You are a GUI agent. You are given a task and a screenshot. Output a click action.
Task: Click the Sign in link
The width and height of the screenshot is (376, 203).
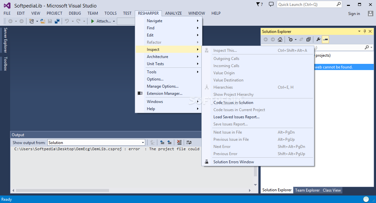click(x=354, y=14)
